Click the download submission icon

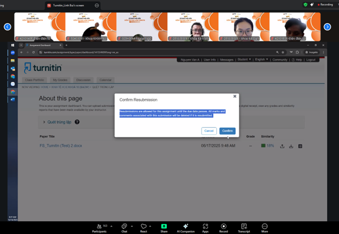(x=291, y=146)
